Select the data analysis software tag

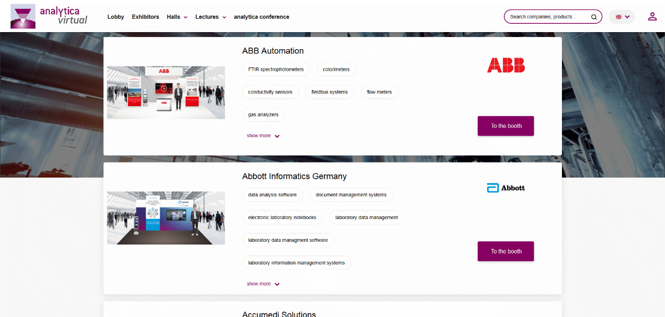tap(273, 195)
